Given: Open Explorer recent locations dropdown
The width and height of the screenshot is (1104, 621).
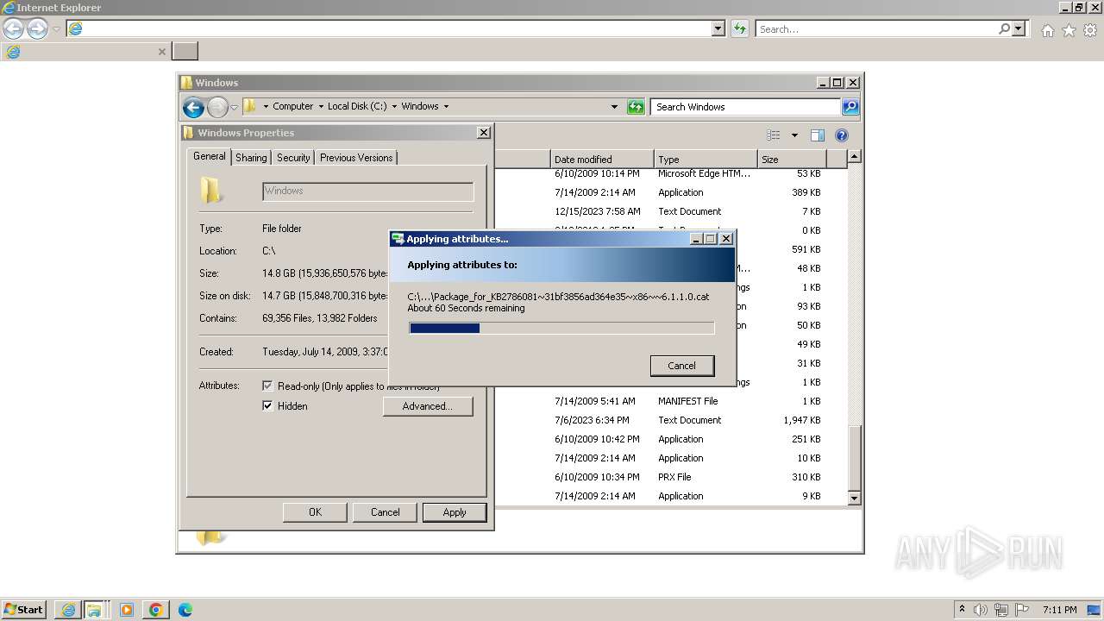Looking at the screenshot, I should 234,108.
